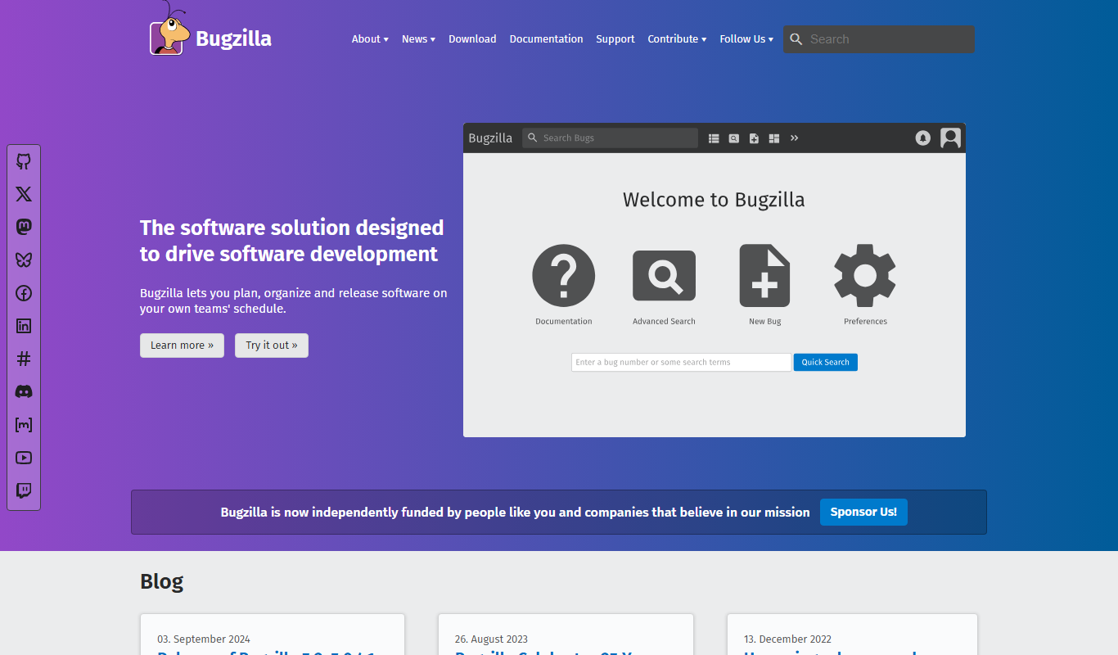This screenshot has width=1118, height=655.
Task: Click the New Bug document icon
Action: [x=764, y=275]
